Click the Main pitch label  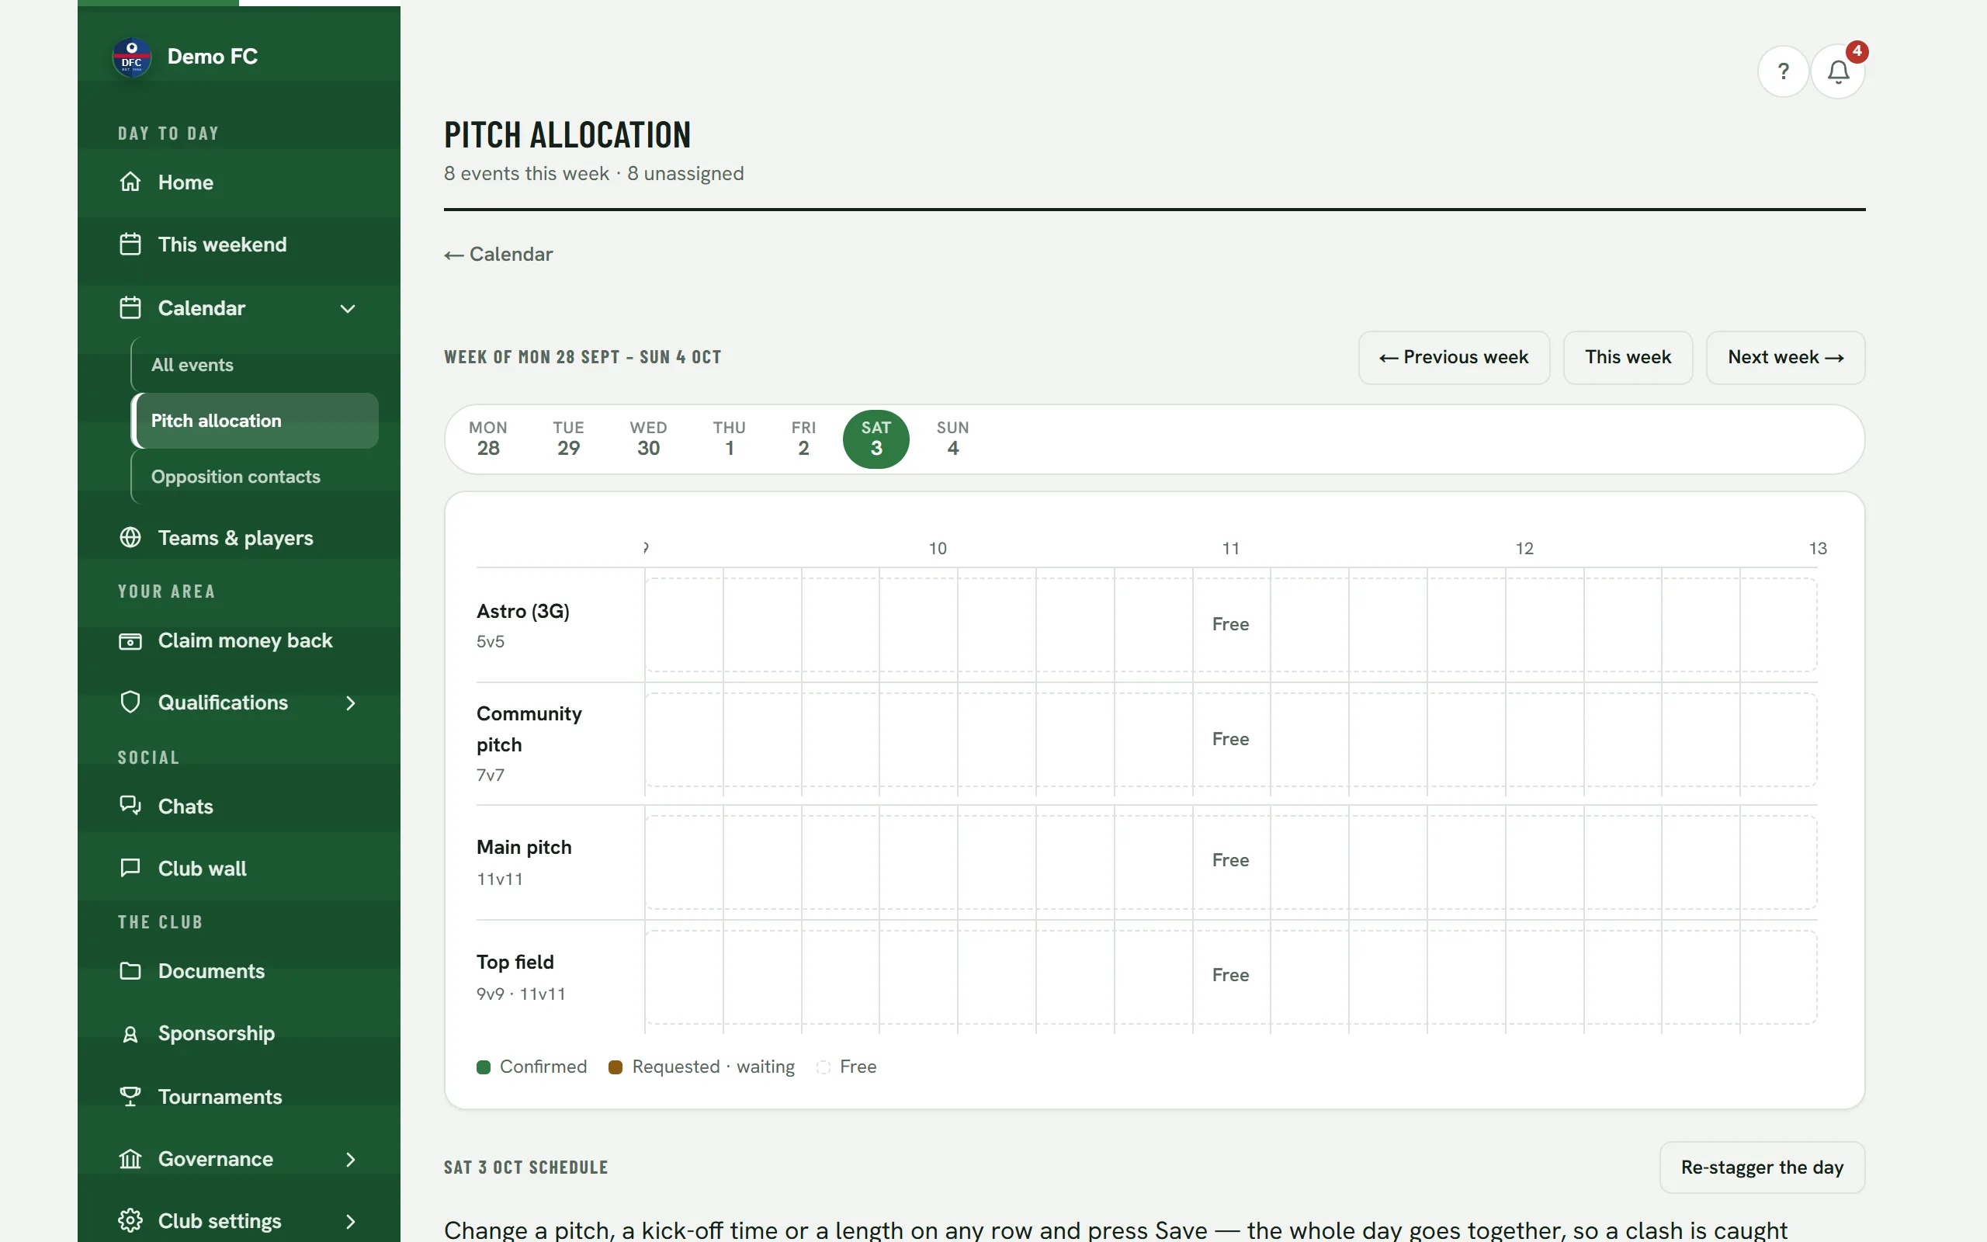(x=524, y=847)
